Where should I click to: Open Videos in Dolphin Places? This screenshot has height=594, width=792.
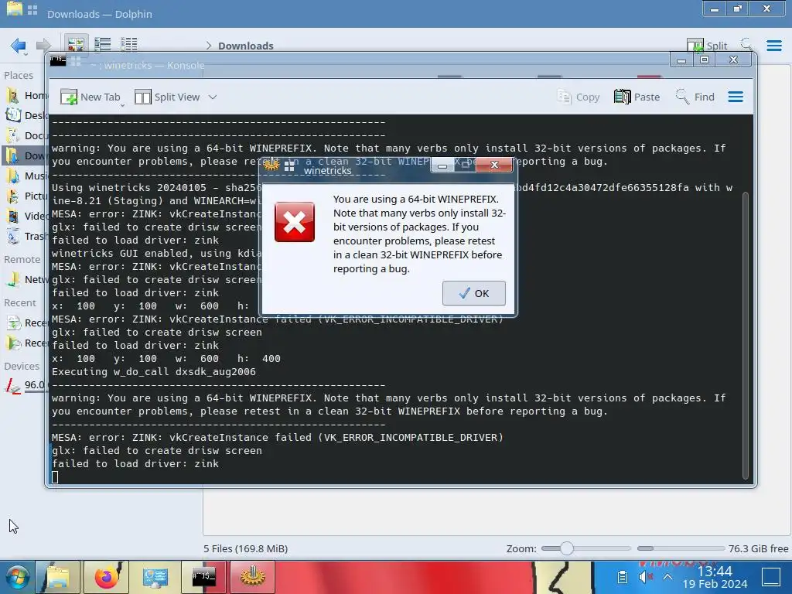26,217
